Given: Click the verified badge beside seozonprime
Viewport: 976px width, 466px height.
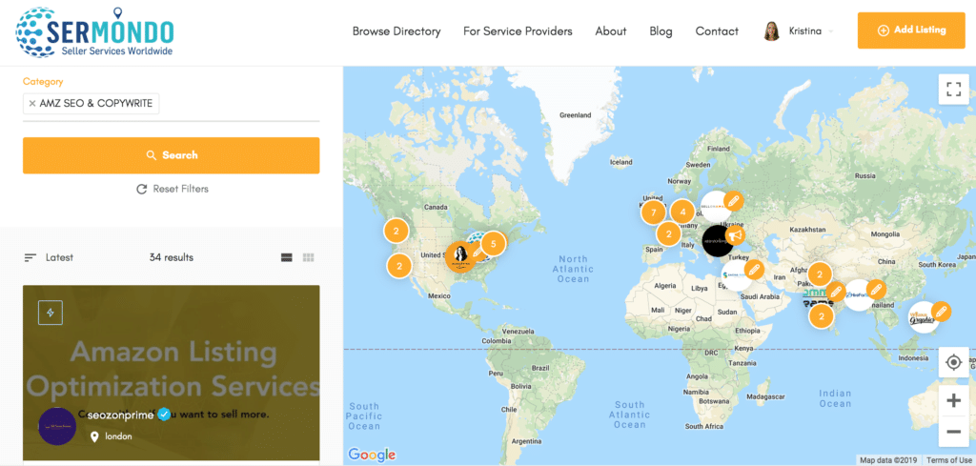Looking at the screenshot, I should pos(164,415).
